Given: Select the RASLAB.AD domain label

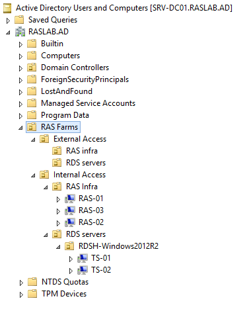Looking at the screenshot, I should (x=48, y=32).
